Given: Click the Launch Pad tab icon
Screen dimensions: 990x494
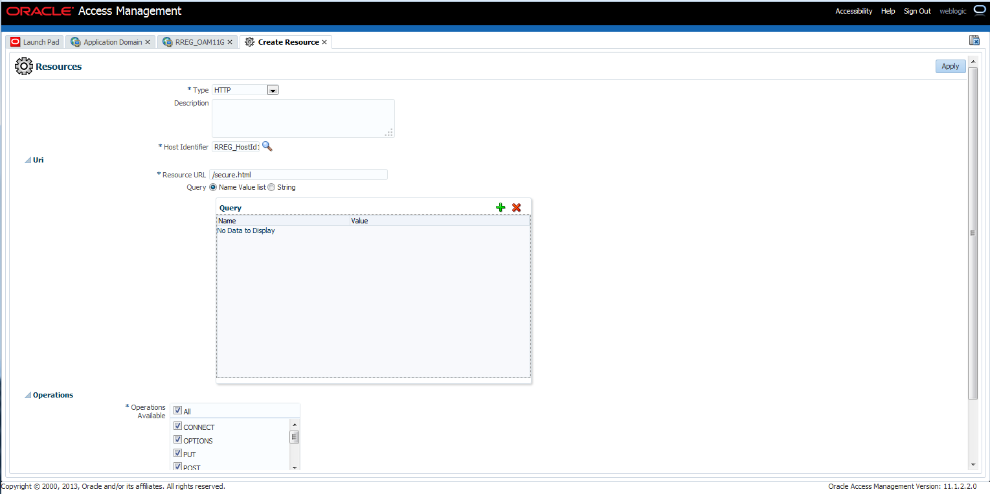Looking at the screenshot, I should pos(16,42).
